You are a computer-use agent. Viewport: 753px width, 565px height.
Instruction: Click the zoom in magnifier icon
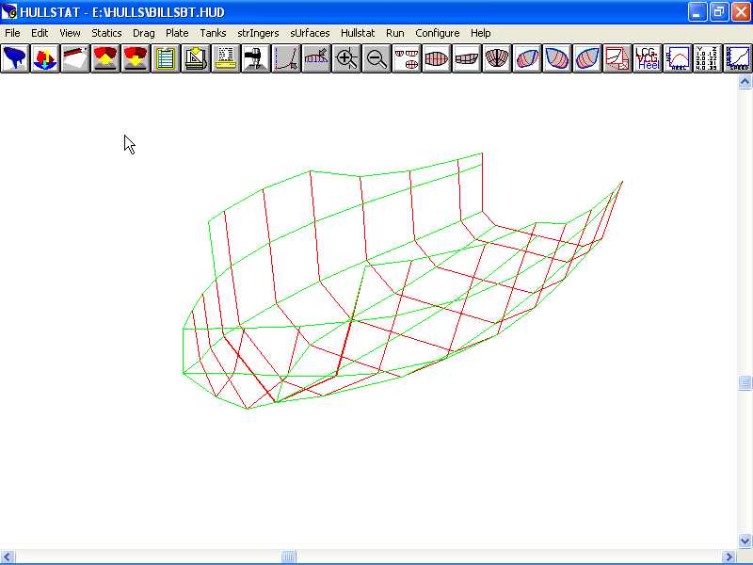point(346,58)
